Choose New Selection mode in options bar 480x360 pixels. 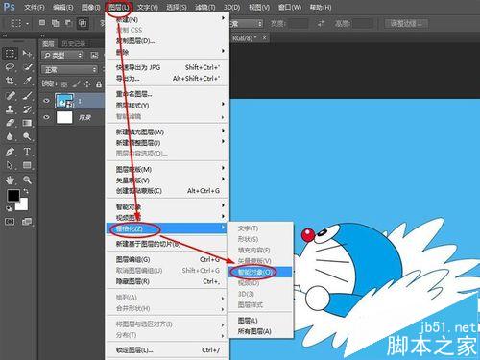pos(42,23)
